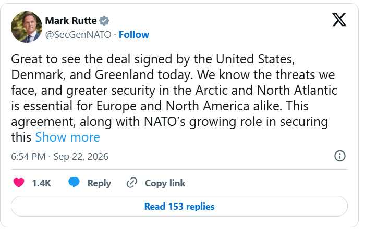Image resolution: width=365 pixels, height=229 pixels.
Task: Click the tweet line about NATO's growing role
Action: (x=169, y=122)
